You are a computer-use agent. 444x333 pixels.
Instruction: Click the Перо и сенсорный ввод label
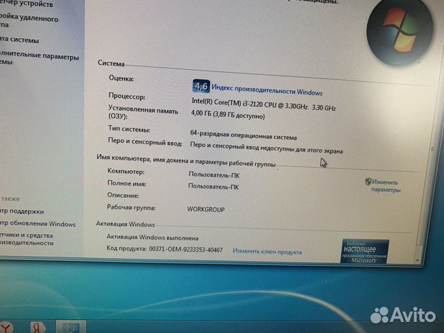(x=145, y=142)
